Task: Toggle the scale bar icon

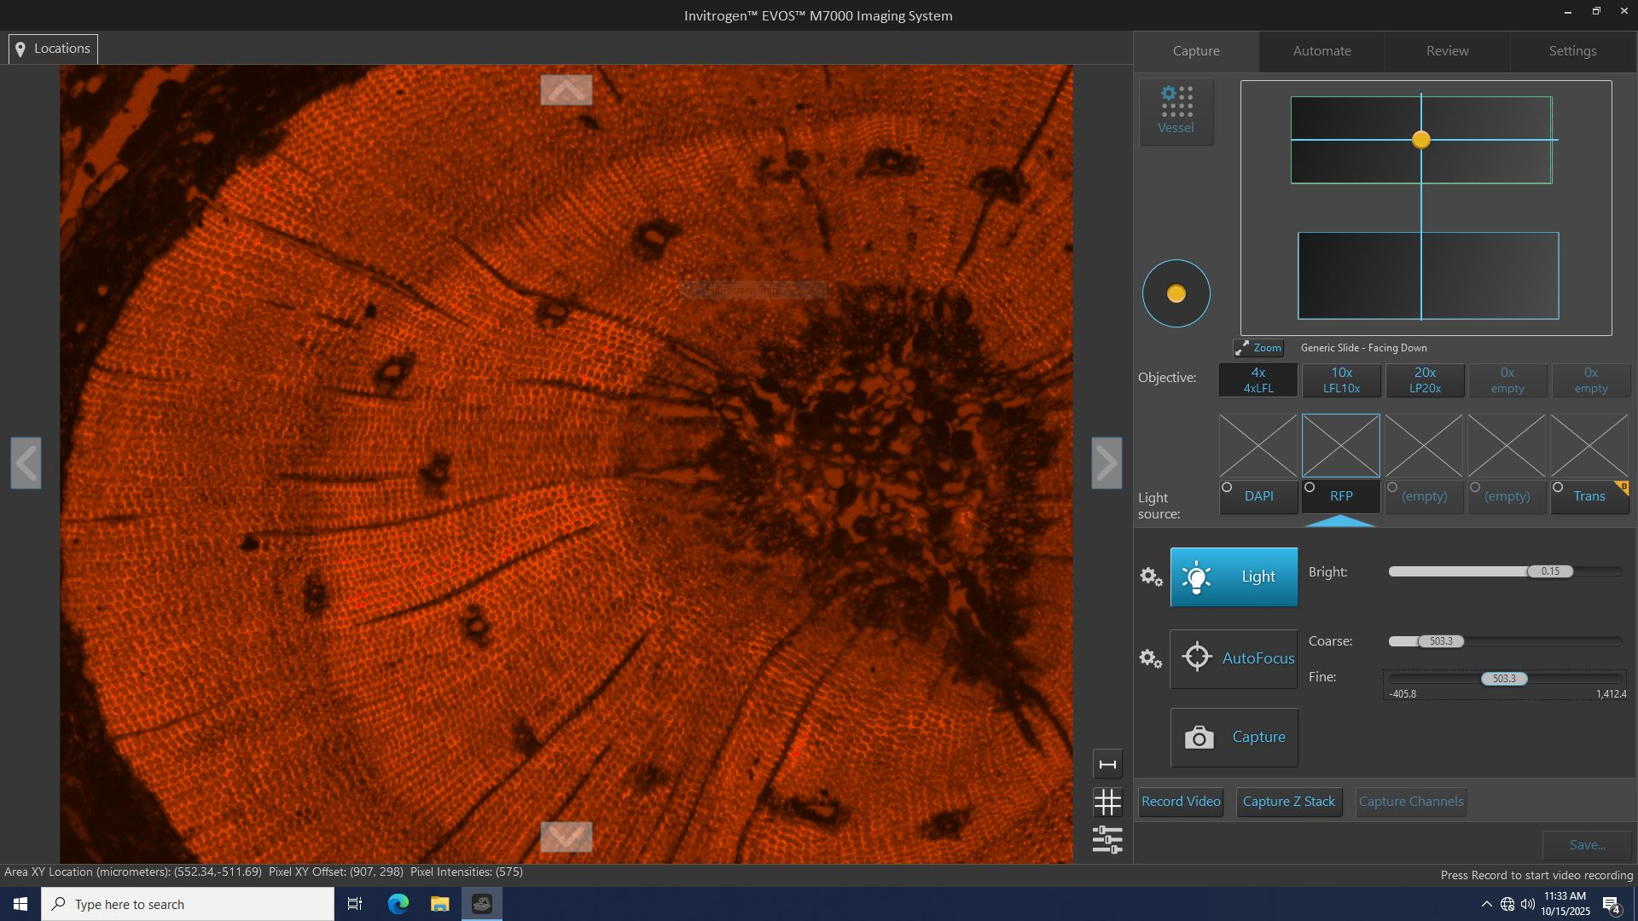Action: click(x=1107, y=764)
